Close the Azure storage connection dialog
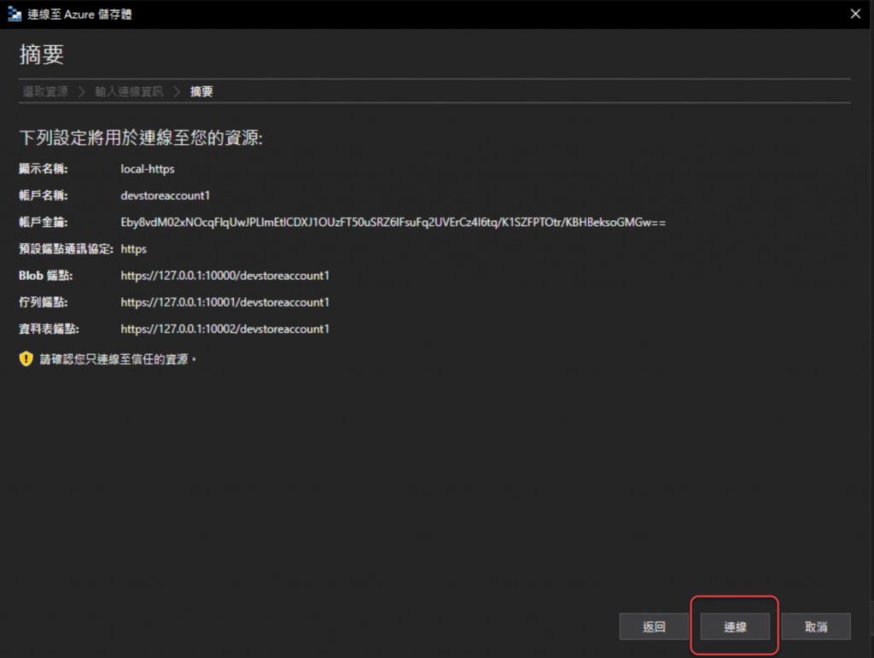The height and width of the screenshot is (658, 874). (855, 14)
